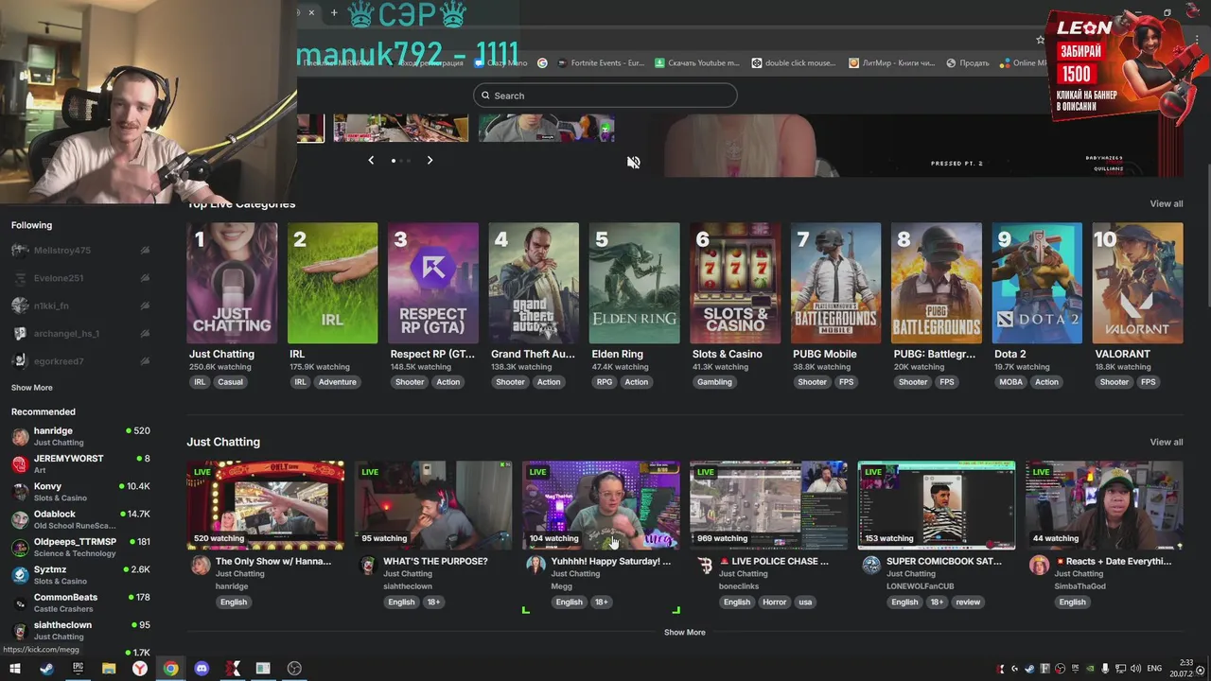Open JEREMYWORST channel in Recommended
1211x681 pixels.
point(80,463)
